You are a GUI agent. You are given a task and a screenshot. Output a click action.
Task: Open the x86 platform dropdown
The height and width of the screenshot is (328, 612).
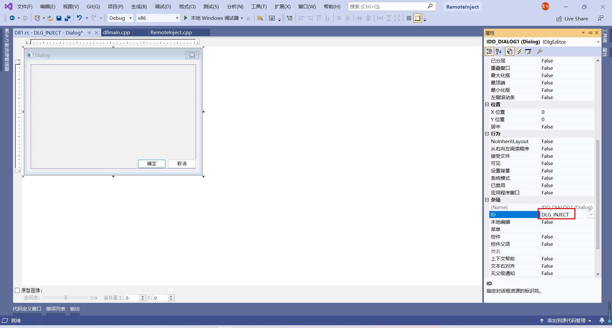(x=177, y=18)
